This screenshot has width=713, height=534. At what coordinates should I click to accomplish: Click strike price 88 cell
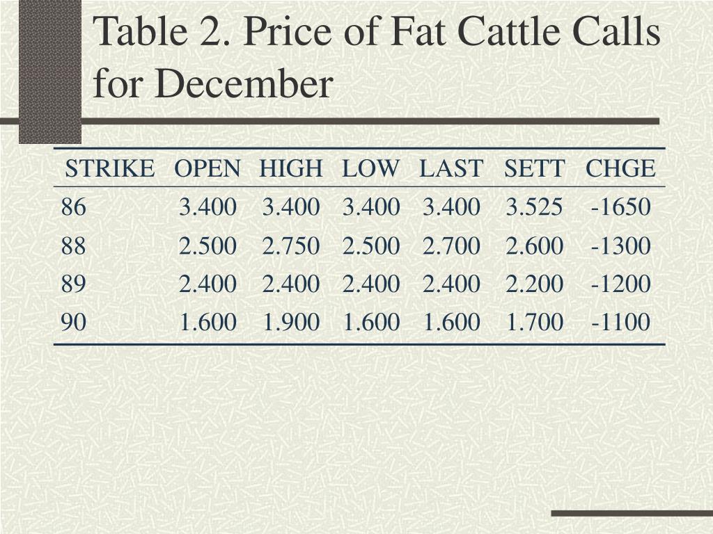74,246
